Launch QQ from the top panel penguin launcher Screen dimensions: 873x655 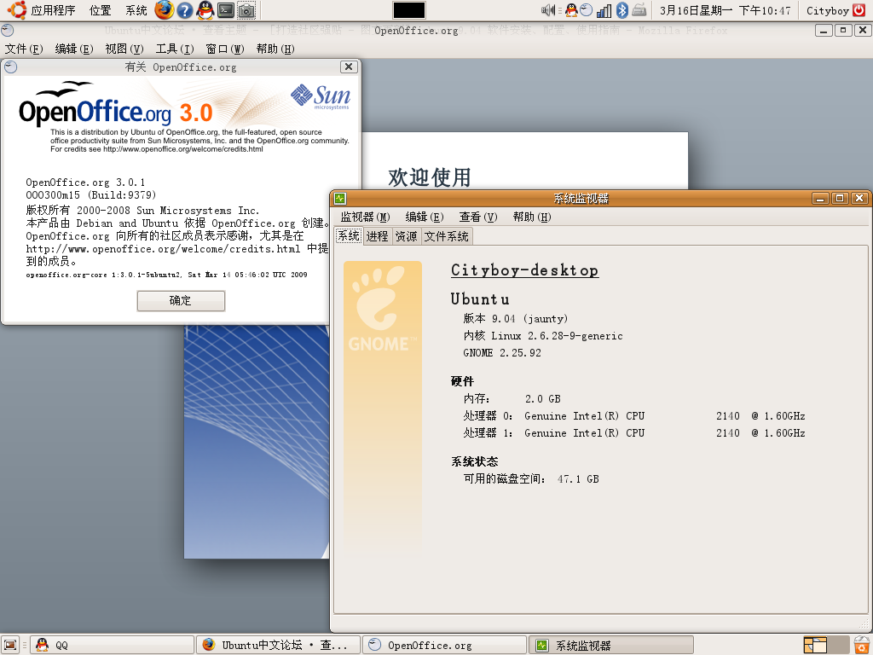[x=205, y=10]
